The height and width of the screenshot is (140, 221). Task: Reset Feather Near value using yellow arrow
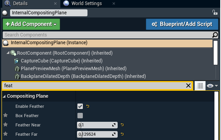122,125
